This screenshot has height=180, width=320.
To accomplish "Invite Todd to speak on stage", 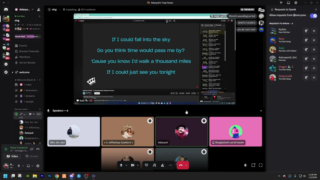I will [x=306, y=49].
